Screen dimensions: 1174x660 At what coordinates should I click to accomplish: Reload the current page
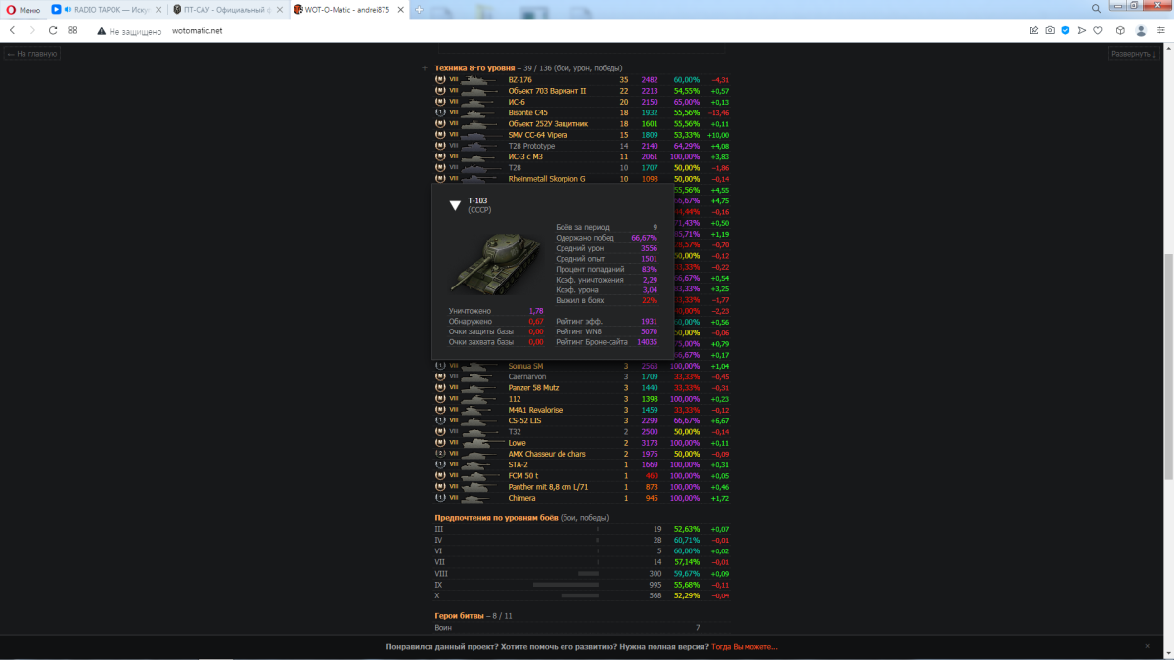[x=53, y=30]
